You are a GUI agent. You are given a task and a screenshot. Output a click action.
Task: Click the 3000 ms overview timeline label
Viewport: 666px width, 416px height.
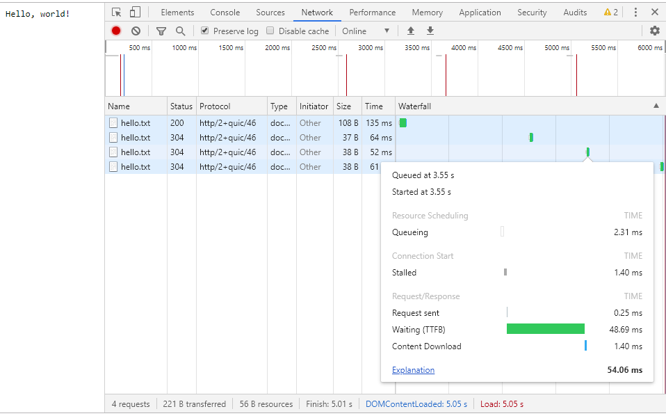[371, 47]
